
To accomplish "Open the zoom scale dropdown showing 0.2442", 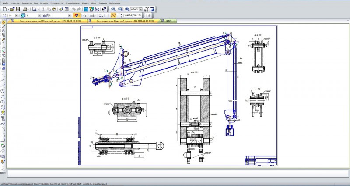I will [x=140, y=9].
